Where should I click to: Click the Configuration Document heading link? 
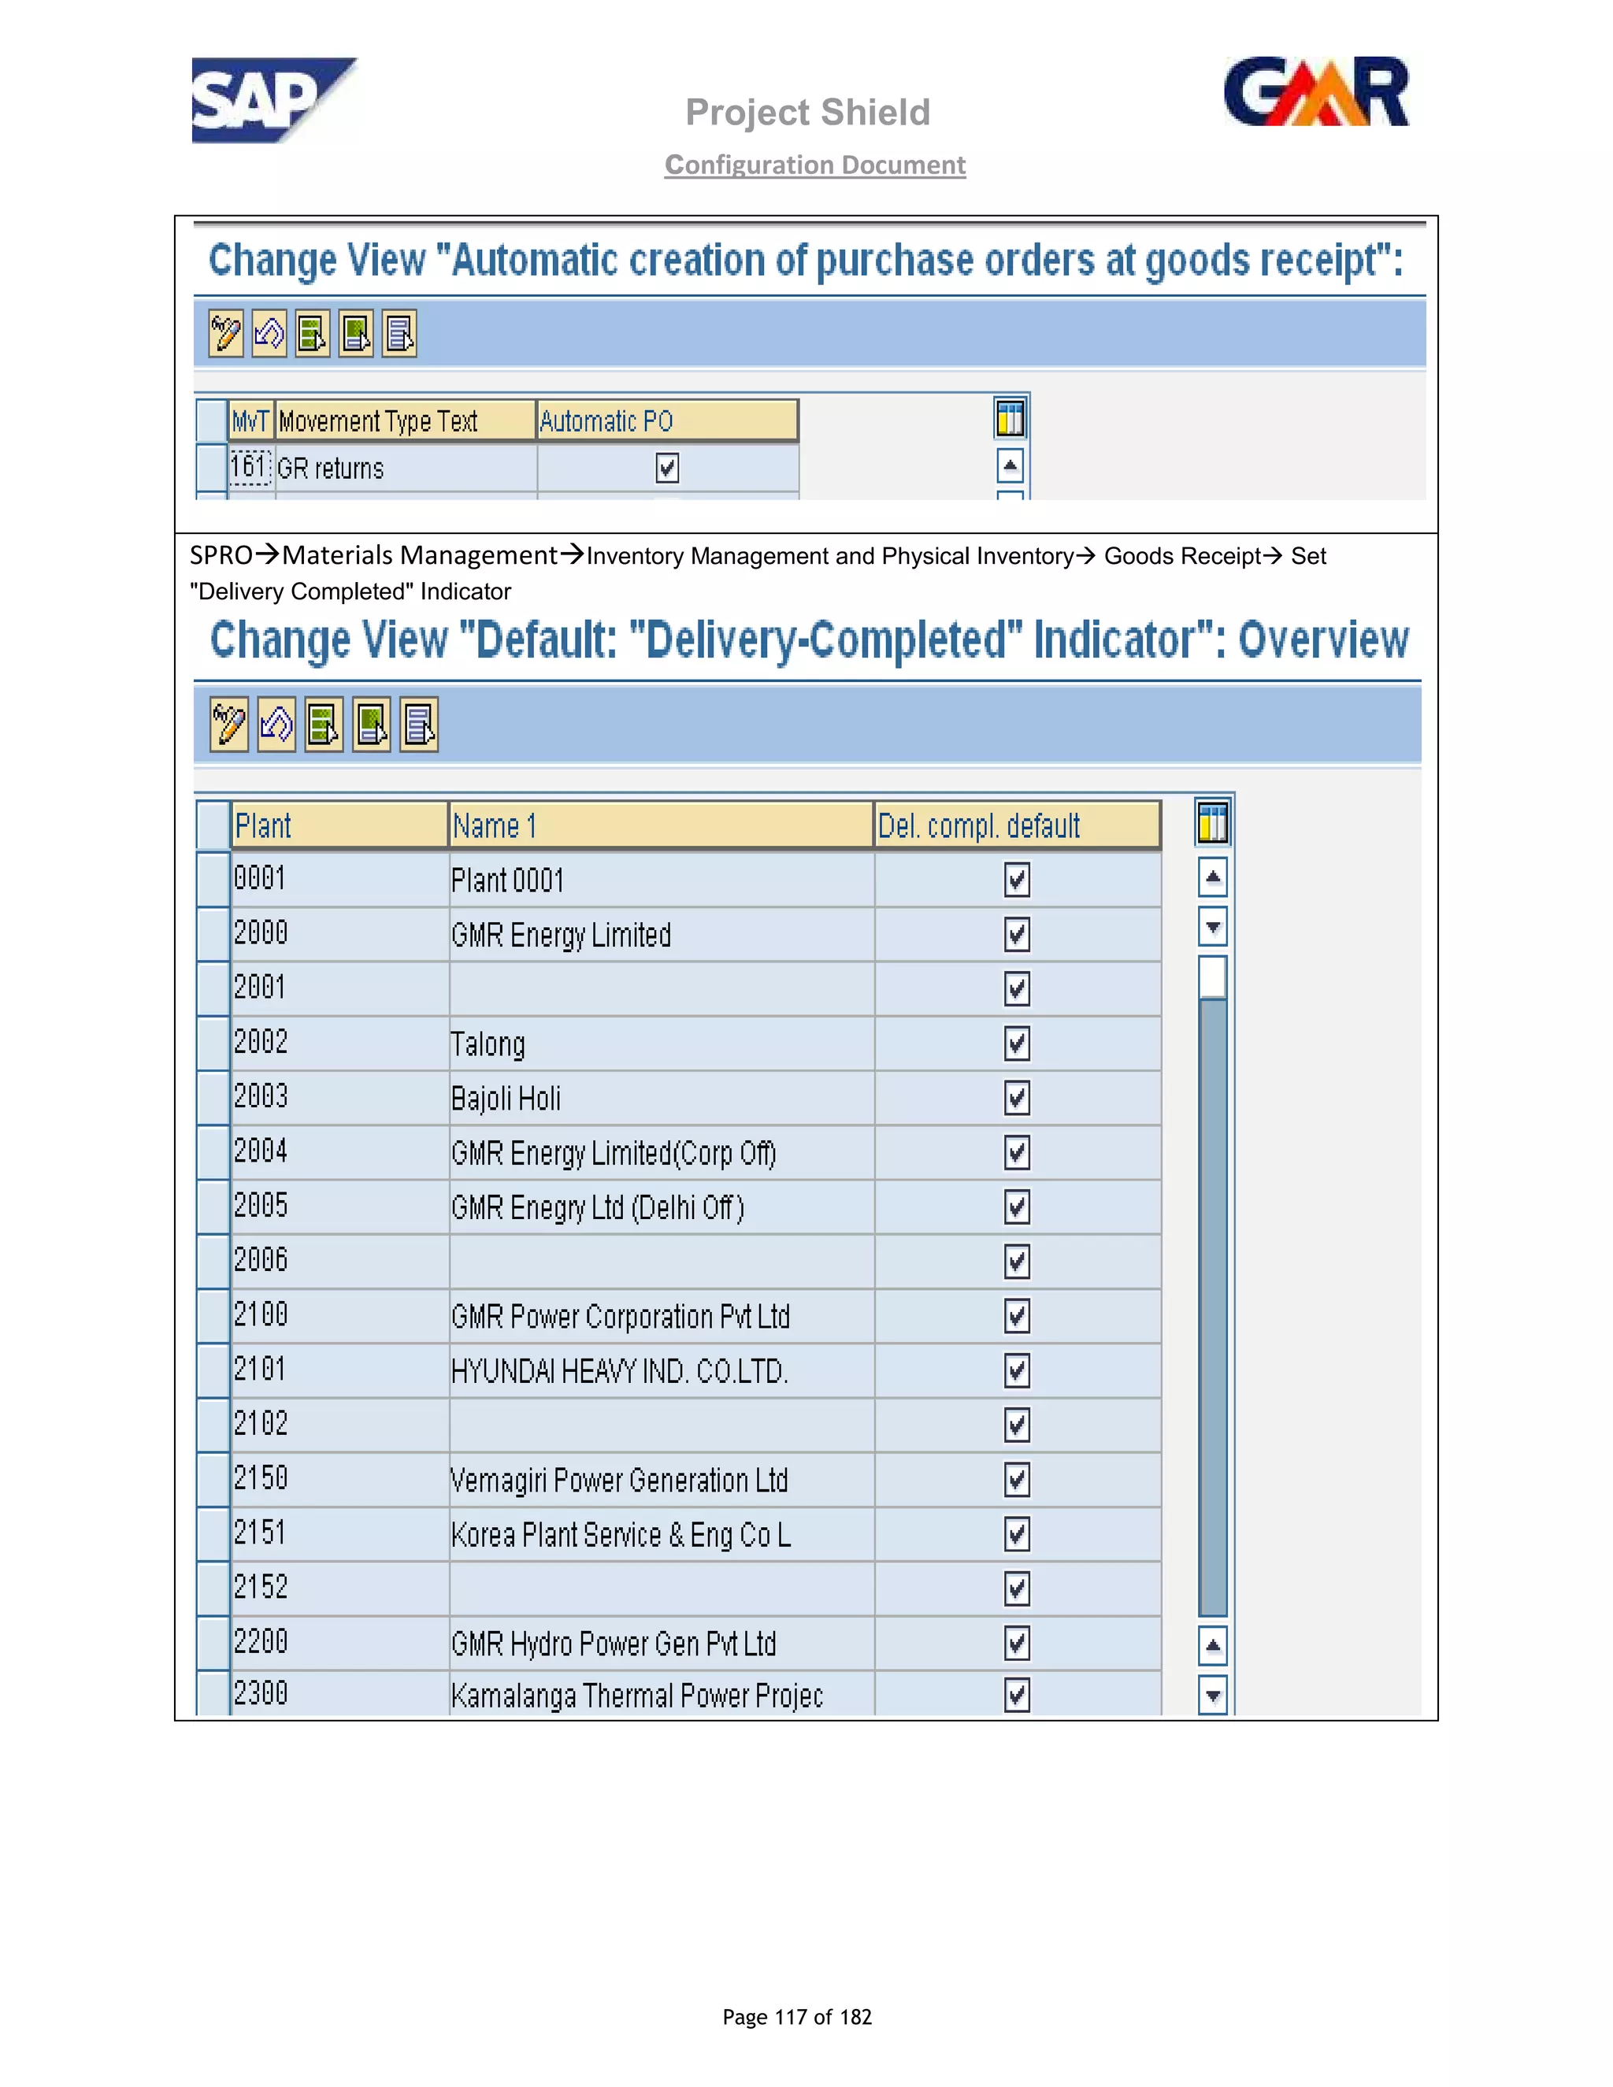(815, 165)
